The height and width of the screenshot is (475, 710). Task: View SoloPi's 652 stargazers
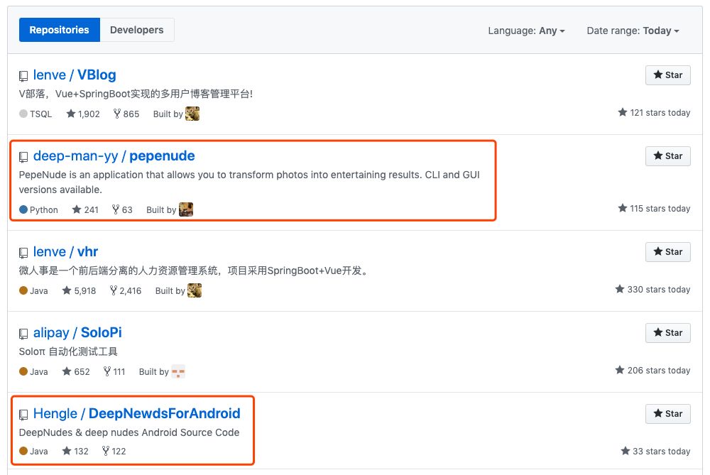point(76,372)
